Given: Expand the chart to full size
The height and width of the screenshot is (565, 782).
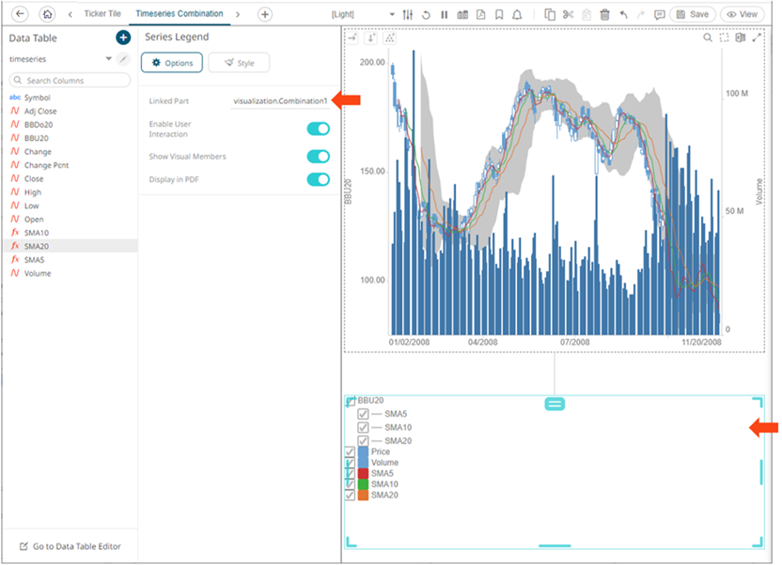Looking at the screenshot, I should point(757,38).
